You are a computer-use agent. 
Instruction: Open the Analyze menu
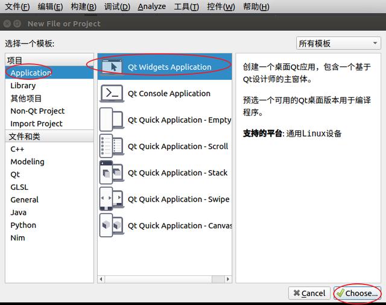pos(151,7)
